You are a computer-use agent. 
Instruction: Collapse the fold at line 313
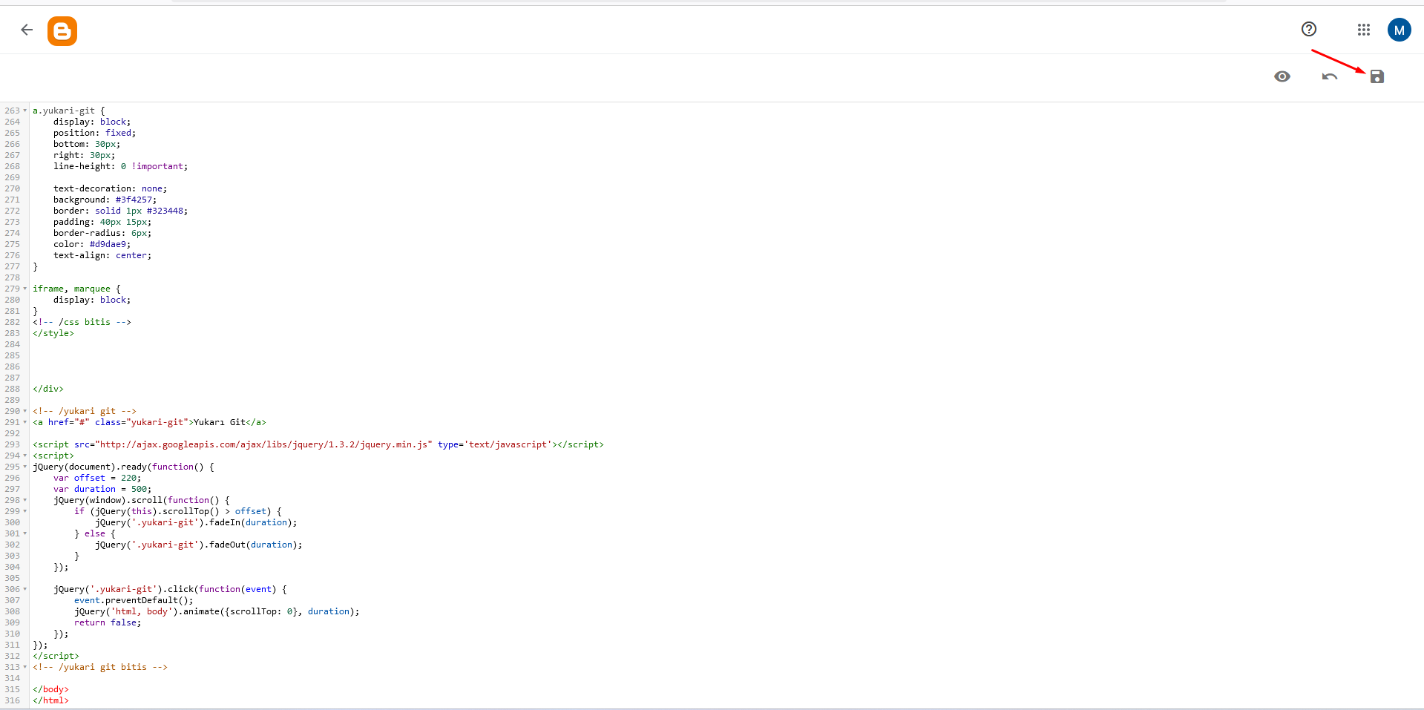click(x=24, y=667)
